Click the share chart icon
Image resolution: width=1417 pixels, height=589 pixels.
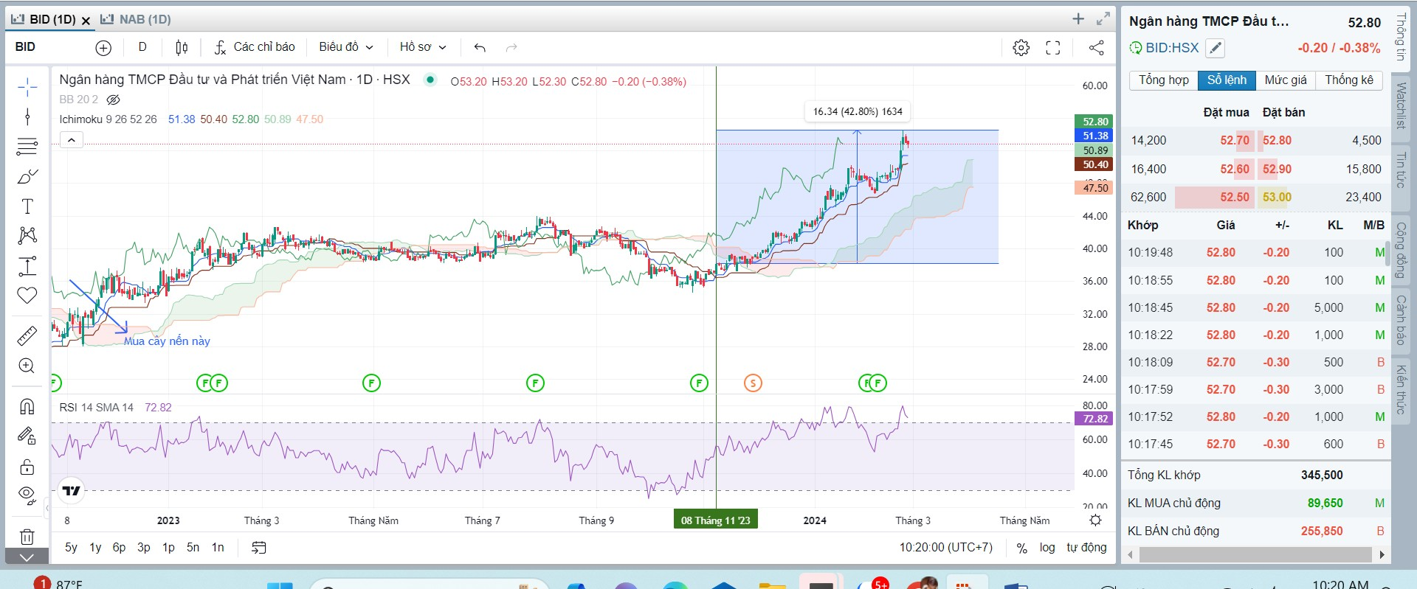click(1097, 48)
